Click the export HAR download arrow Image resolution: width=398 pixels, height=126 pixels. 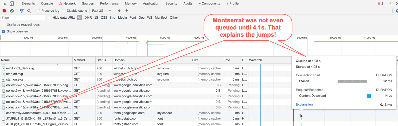[x=127, y=11]
